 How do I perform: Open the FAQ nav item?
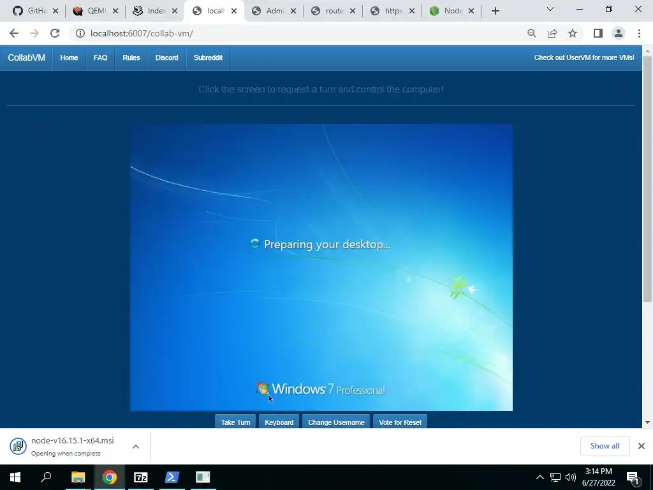coord(100,58)
